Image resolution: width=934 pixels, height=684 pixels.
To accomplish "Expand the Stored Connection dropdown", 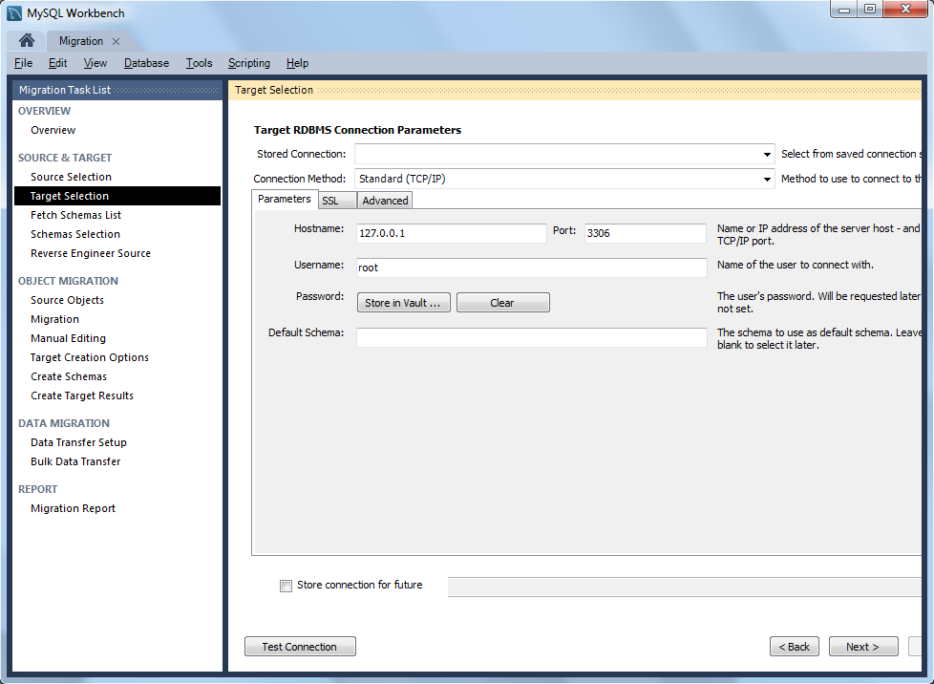I will [767, 155].
